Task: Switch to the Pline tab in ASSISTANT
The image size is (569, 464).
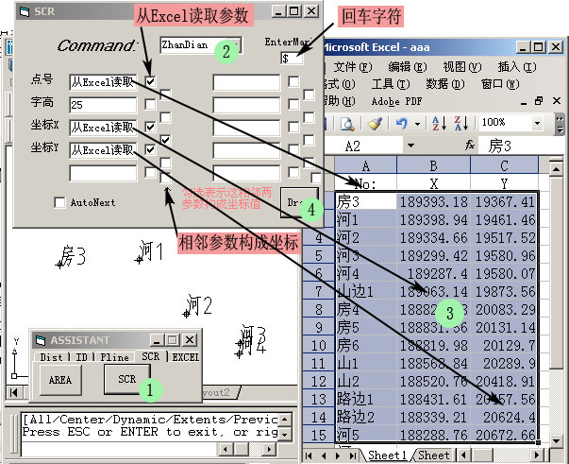Action: click(x=115, y=357)
